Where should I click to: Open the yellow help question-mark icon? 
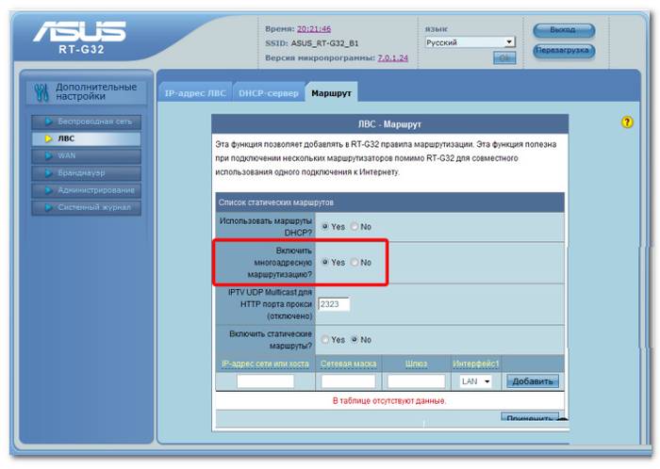(x=627, y=122)
